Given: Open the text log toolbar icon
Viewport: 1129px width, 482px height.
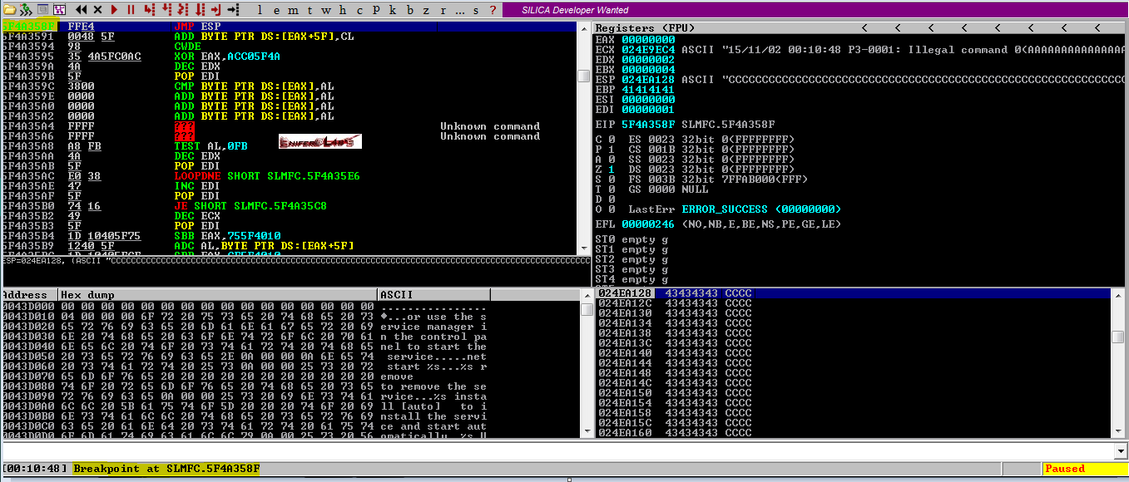Looking at the screenshot, I should (x=42, y=9).
